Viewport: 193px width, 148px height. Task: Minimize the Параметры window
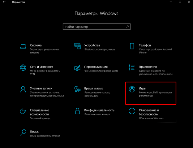[x=171, y=2]
